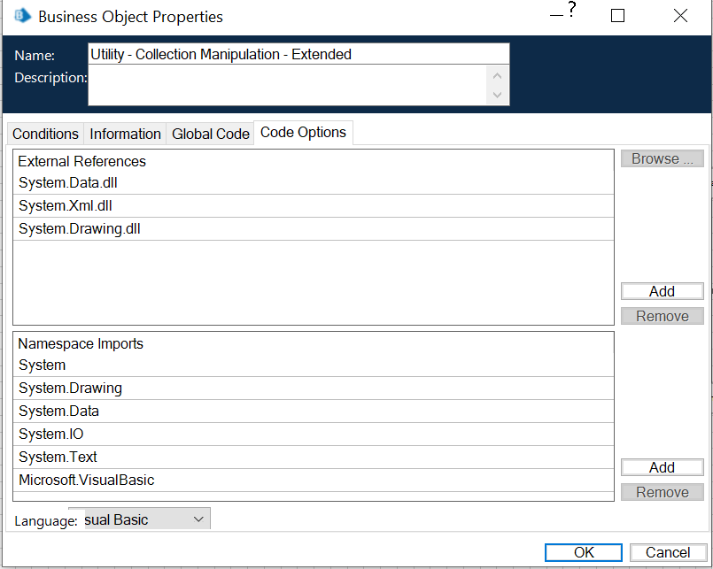Click the Description scroll down arrow
713x569 pixels.
[x=497, y=95]
